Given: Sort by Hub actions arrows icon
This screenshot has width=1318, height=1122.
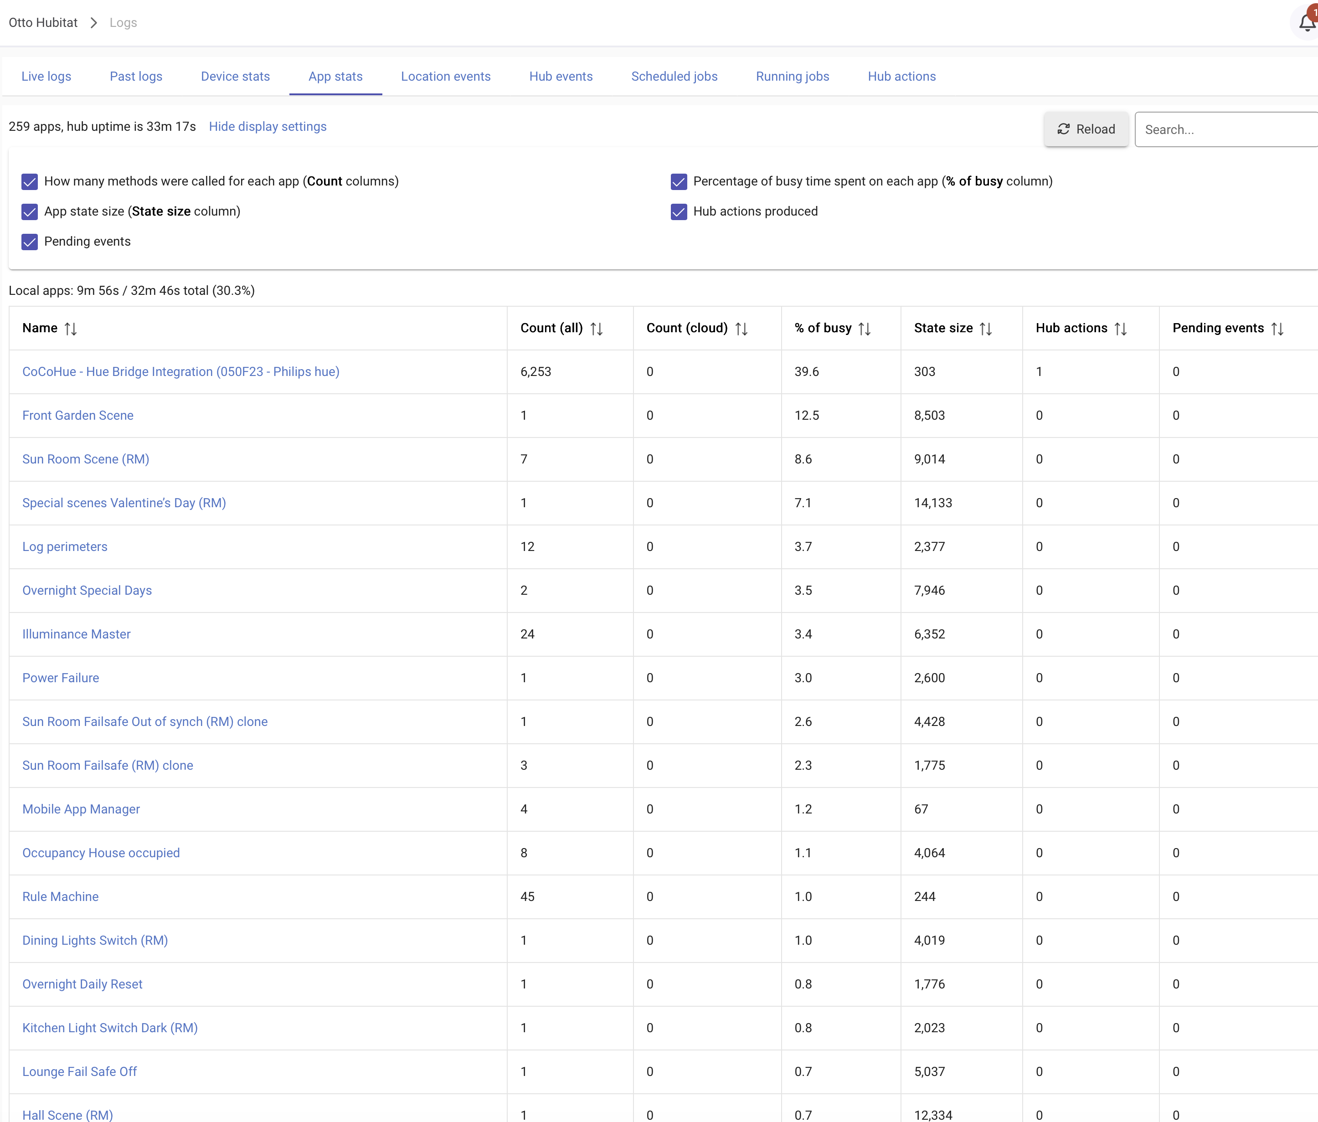Looking at the screenshot, I should (x=1121, y=329).
